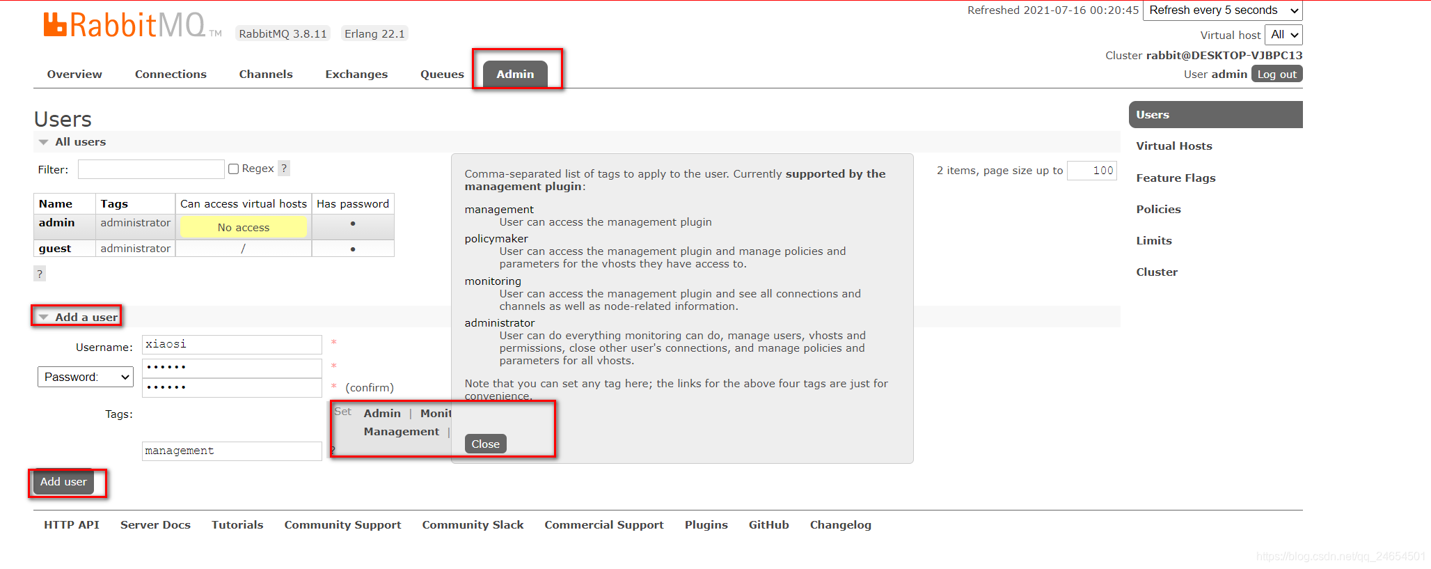Open the Regex filter help question mark
This screenshot has height=569, width=1431.
click(x=284, y=169)
